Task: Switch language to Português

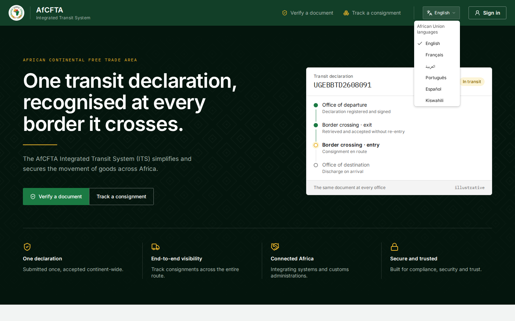Action: 437,78
